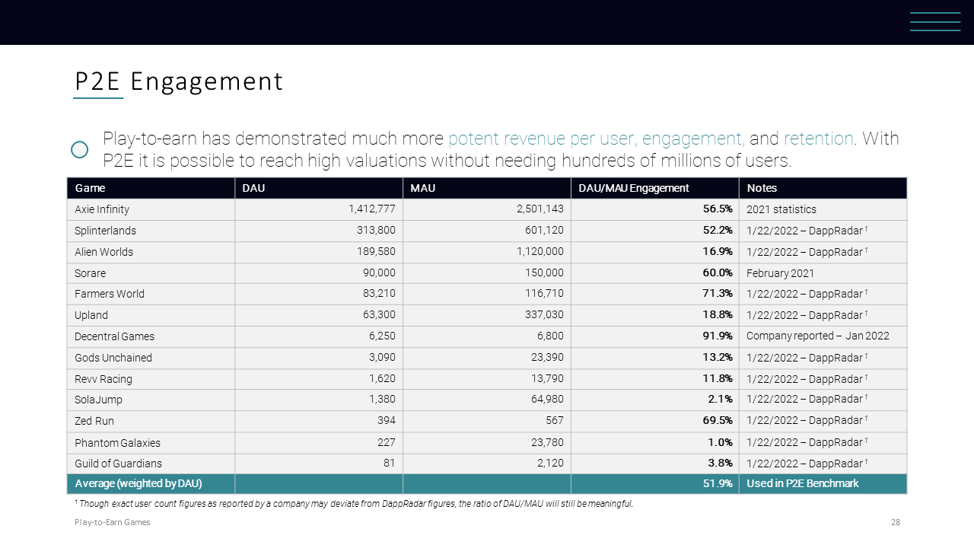974x548 pixels.
Task: Click the Average (weighted by DAU) row label
Action: tap(138, 484)
